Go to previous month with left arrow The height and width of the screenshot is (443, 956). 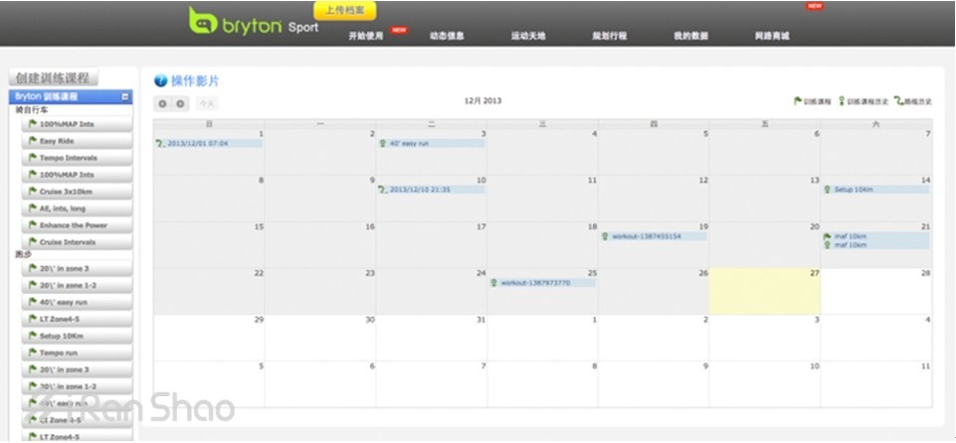(163, 103)
